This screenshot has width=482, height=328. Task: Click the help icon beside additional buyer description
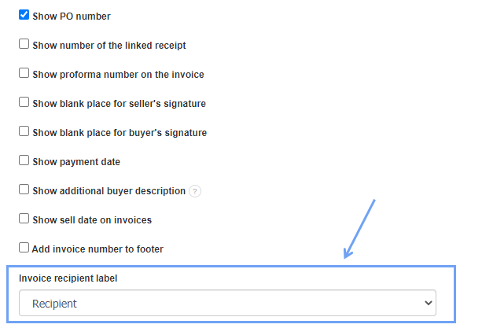pyautogui.click(x=195, y=191)
